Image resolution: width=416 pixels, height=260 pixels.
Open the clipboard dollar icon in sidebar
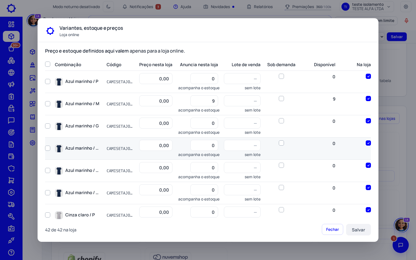pos(11,96)
